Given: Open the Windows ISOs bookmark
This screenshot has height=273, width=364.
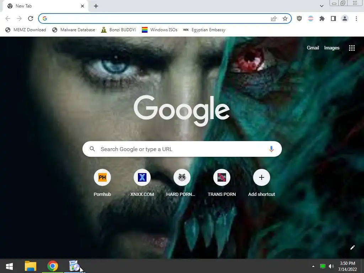Looking at the screenshot, I should click(x=160, y=30).
